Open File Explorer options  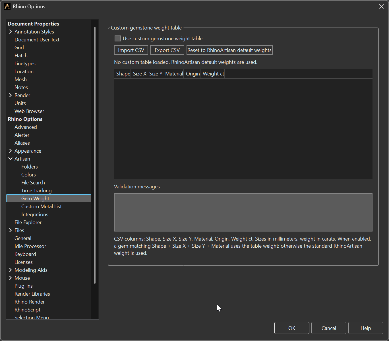[28, 222]
